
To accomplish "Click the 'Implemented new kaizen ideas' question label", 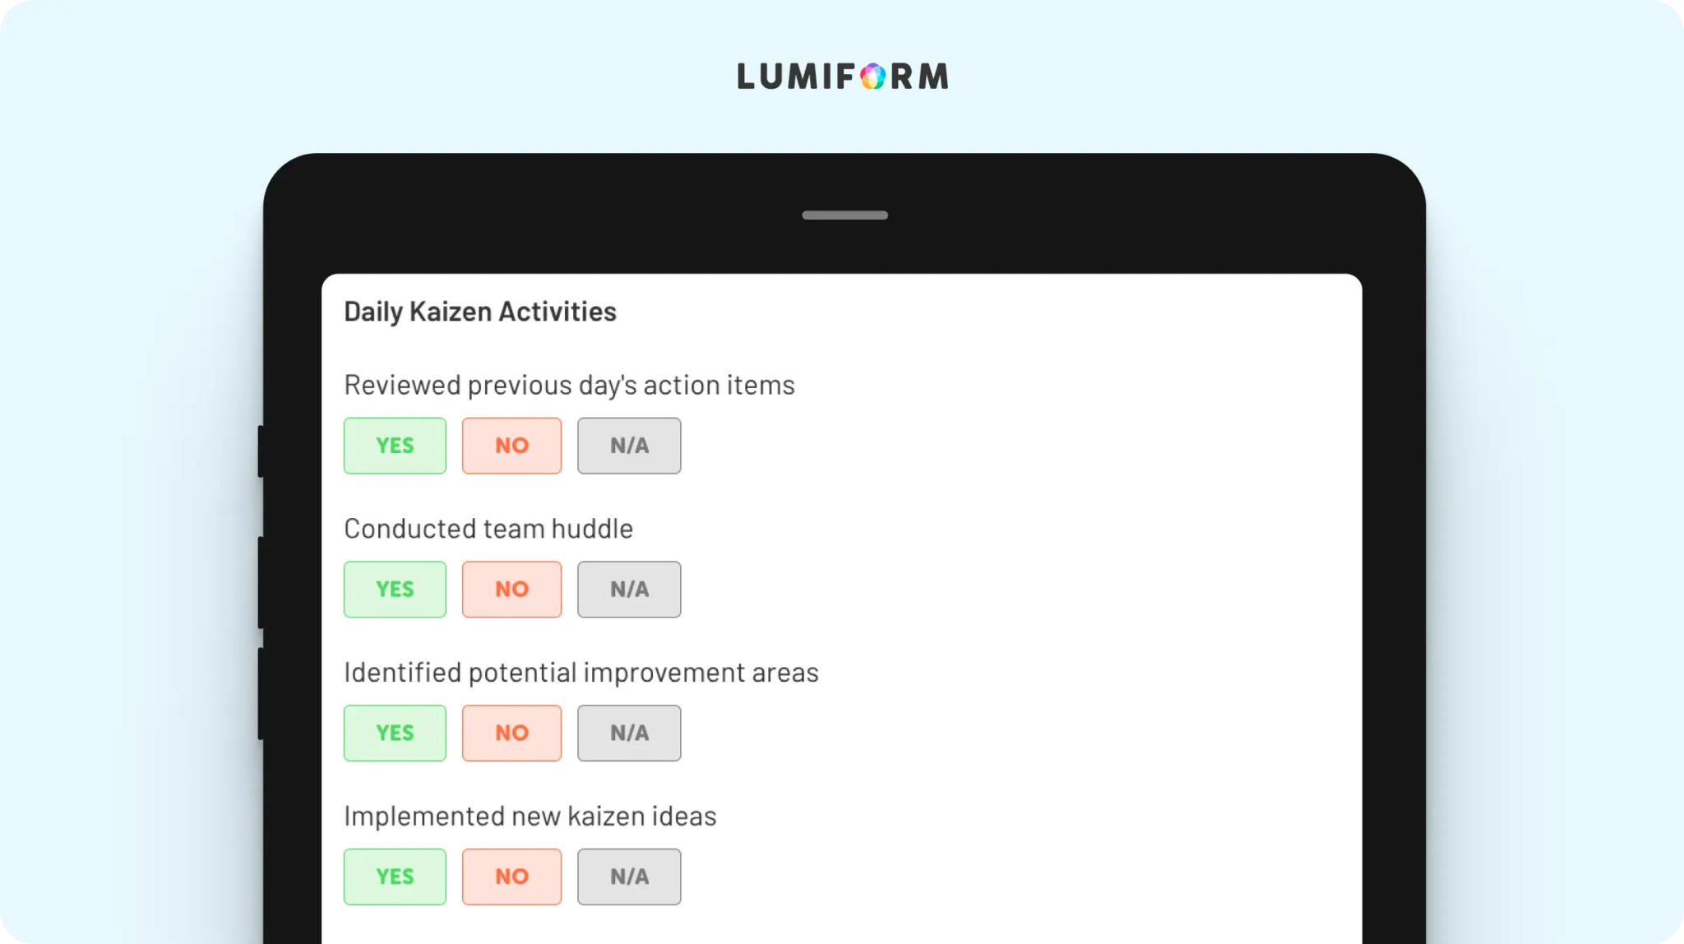I will point(530,817).
